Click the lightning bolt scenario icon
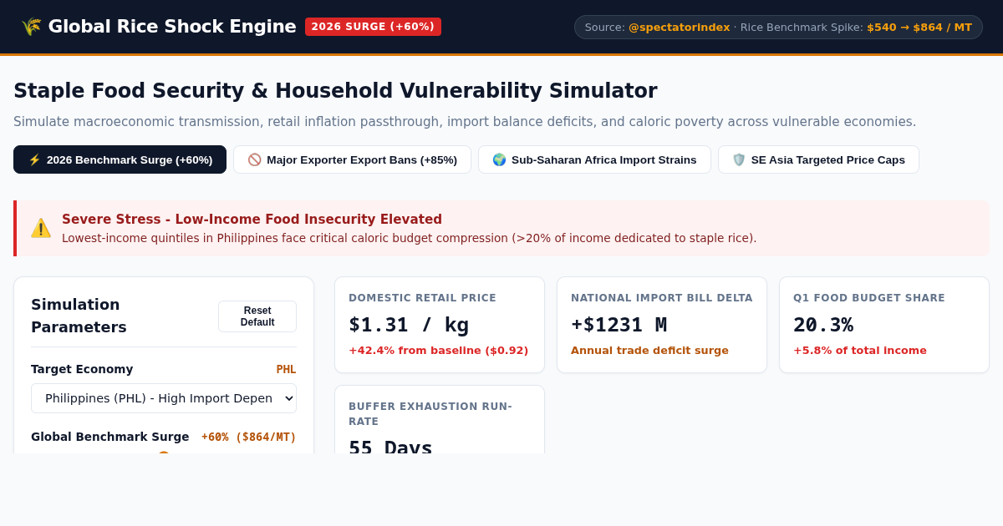Viewport: 1003px width, 526px height. tap(34, 159)
